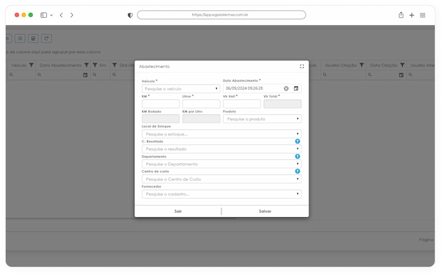Click Sair to exit the dialog

pos(178,211)
